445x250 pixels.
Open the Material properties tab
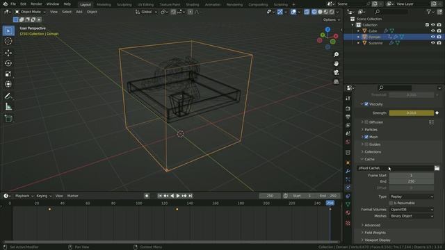pyautogui.click(x=348, y=212)
